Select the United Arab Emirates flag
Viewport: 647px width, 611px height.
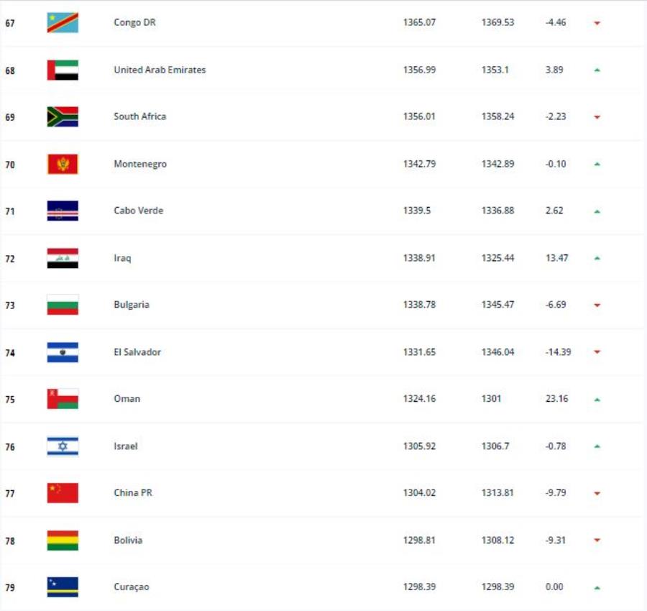click(63, 70)
